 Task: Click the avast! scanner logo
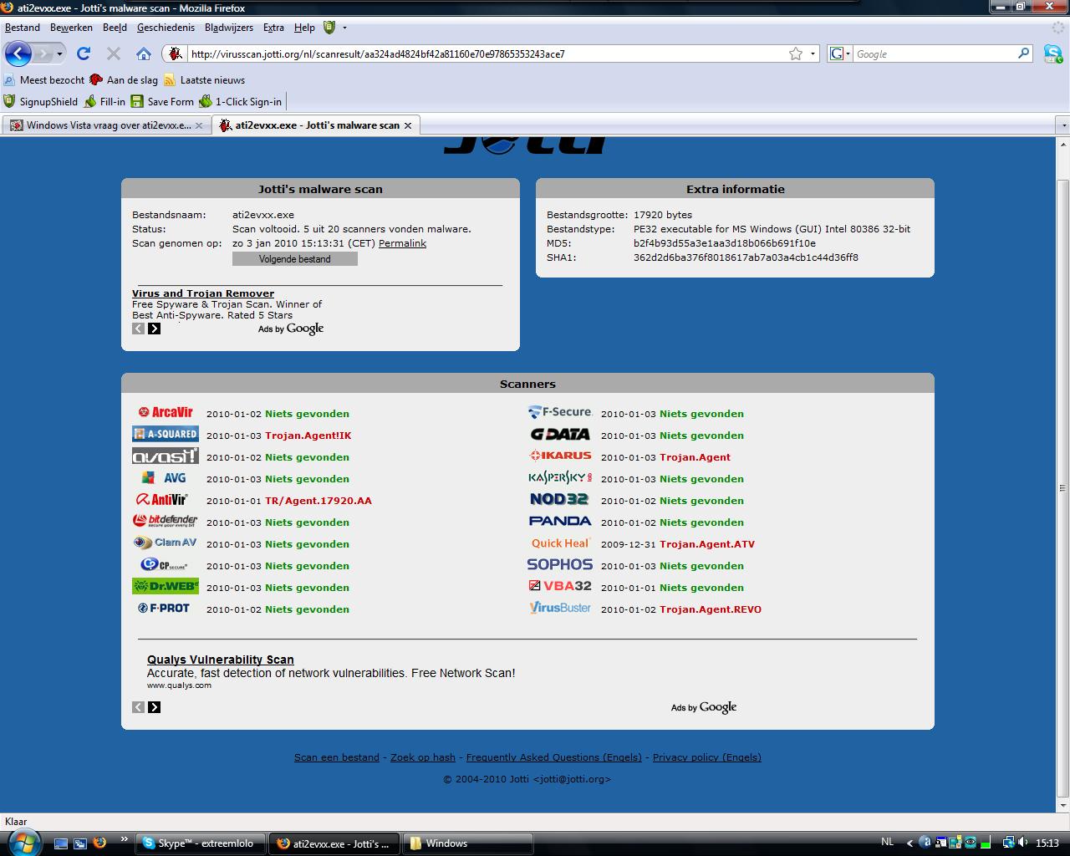point(166,456)
